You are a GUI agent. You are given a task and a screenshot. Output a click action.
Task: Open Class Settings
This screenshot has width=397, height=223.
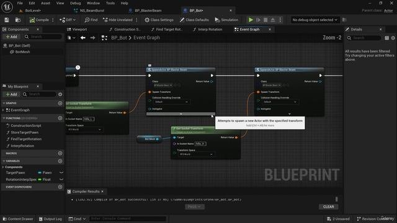coord(159,20)
